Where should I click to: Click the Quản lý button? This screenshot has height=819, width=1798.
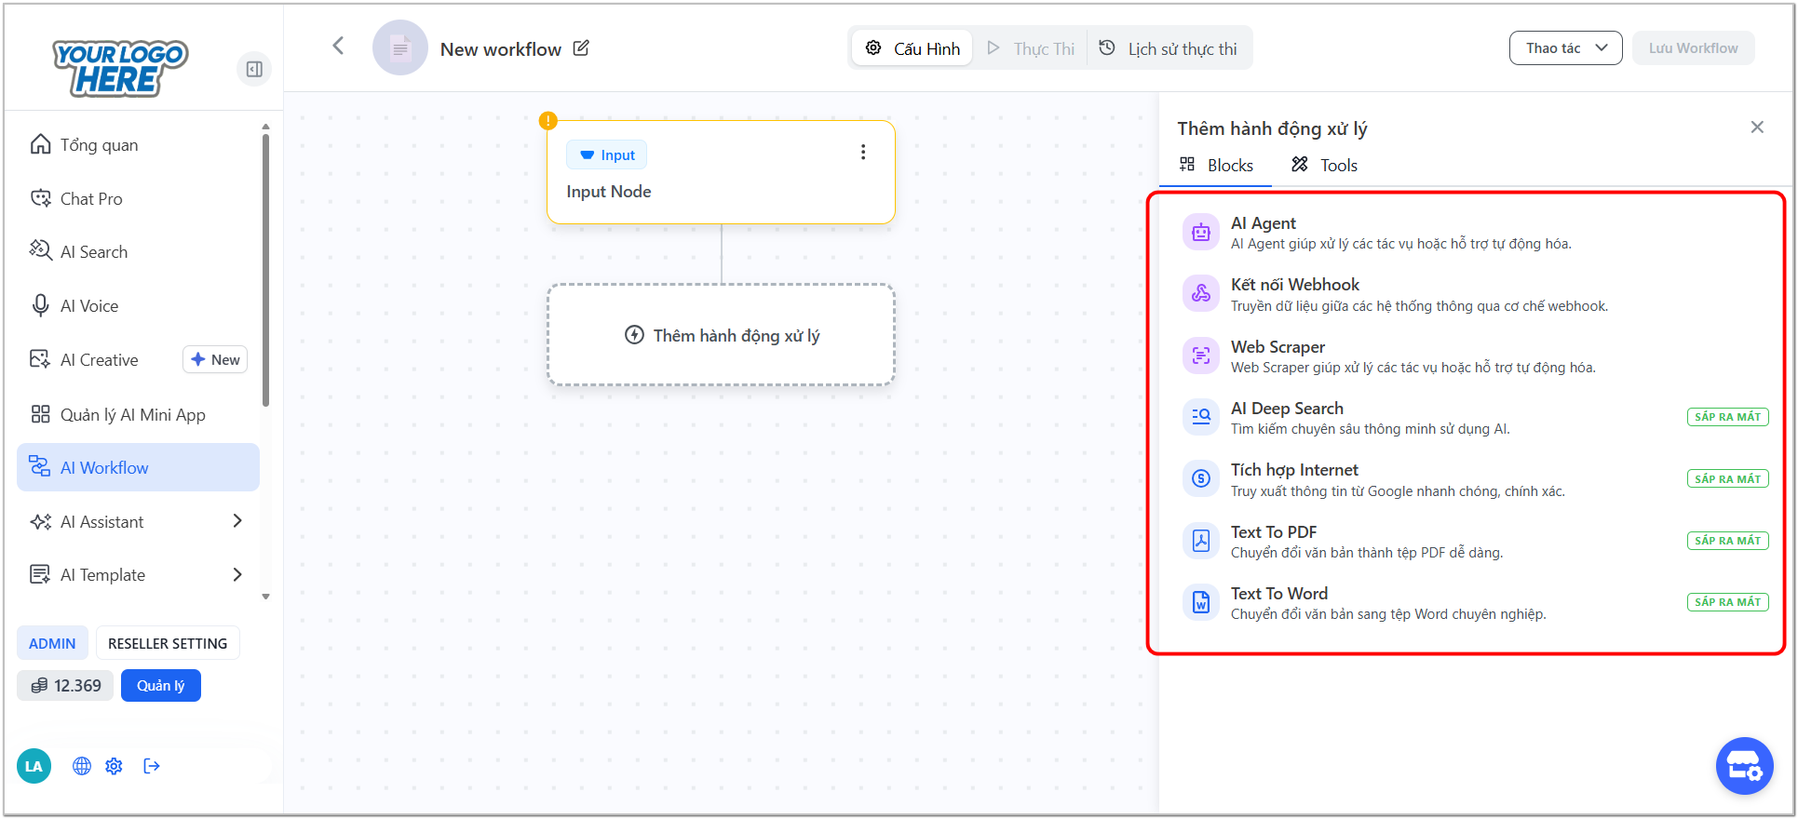(x=161, y=686)
